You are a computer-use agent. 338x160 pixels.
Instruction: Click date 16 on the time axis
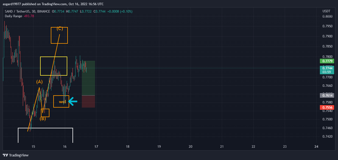65,147
